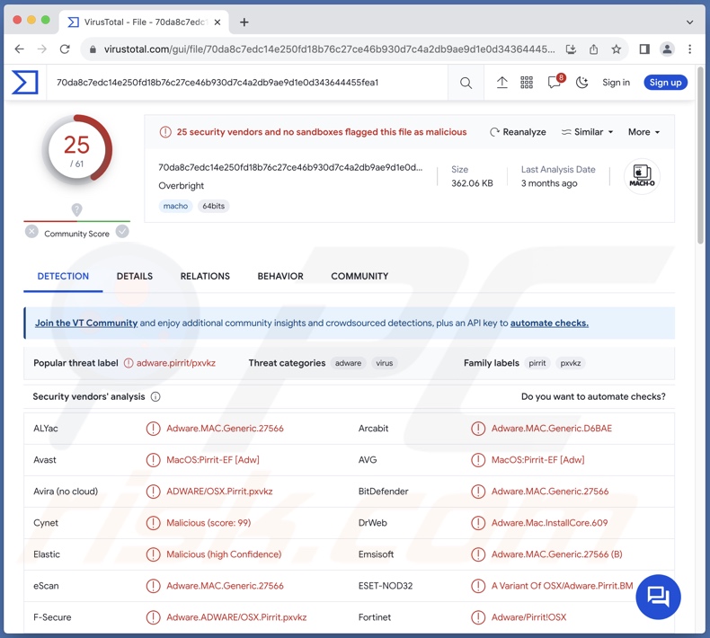This screenshot has width=710, height=638.
Task: Click the Adware.Mac.InstallCore.609 DrWeb result
Action: (549, 523)
